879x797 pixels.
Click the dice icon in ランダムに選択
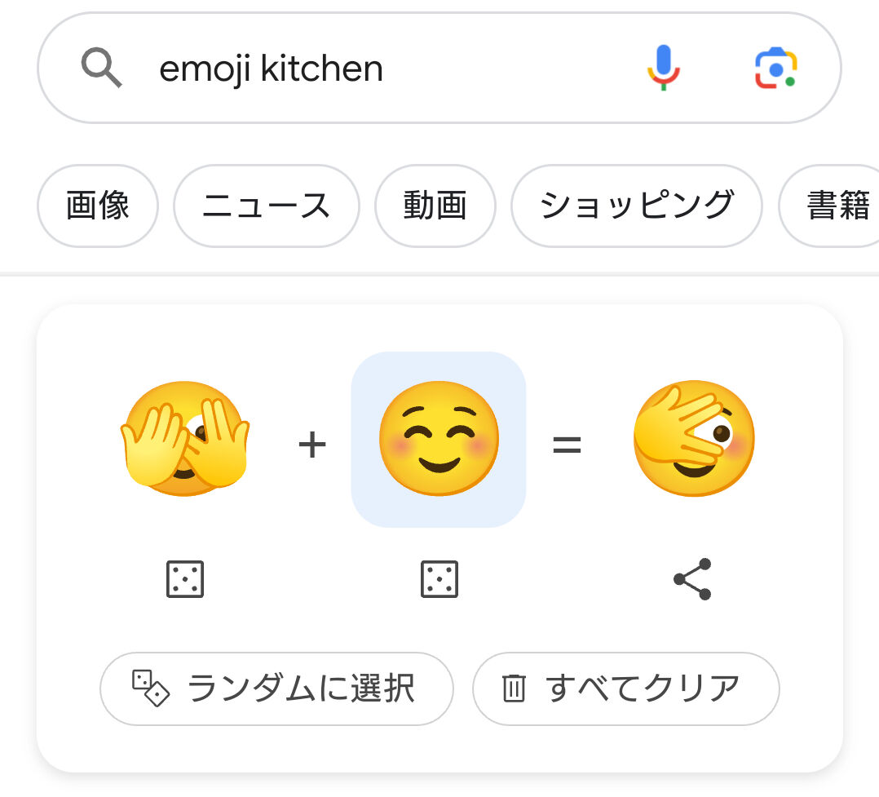coord(151,689)
